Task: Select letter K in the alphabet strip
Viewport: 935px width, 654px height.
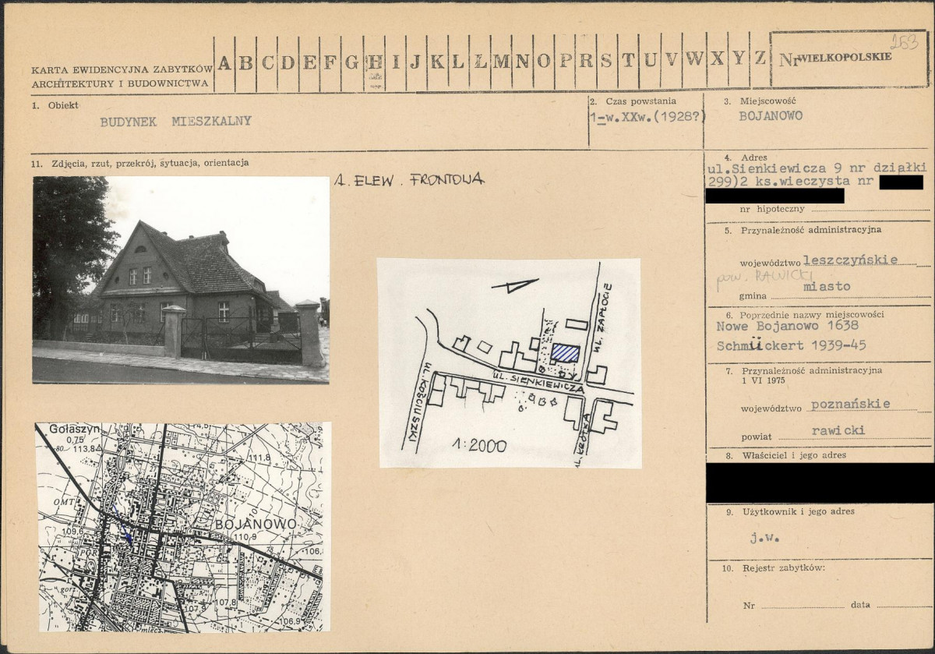Action: click(437, 62)
